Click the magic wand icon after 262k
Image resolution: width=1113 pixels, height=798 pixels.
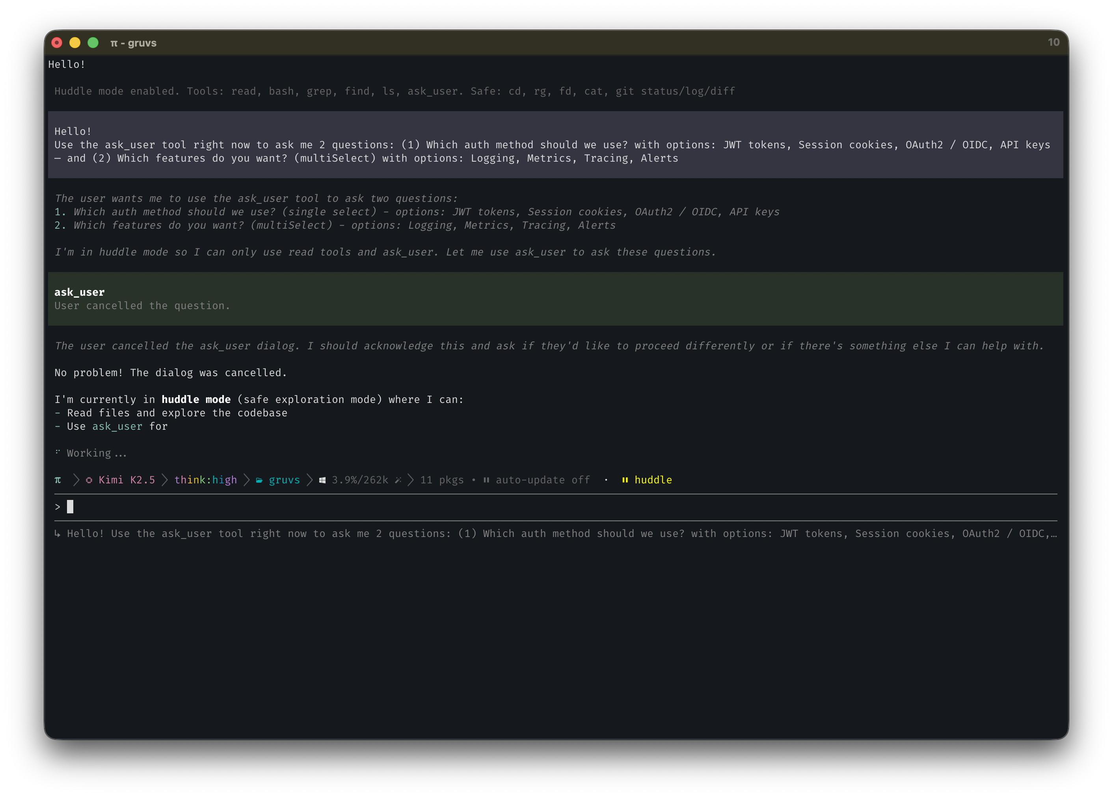pos(398,480)
